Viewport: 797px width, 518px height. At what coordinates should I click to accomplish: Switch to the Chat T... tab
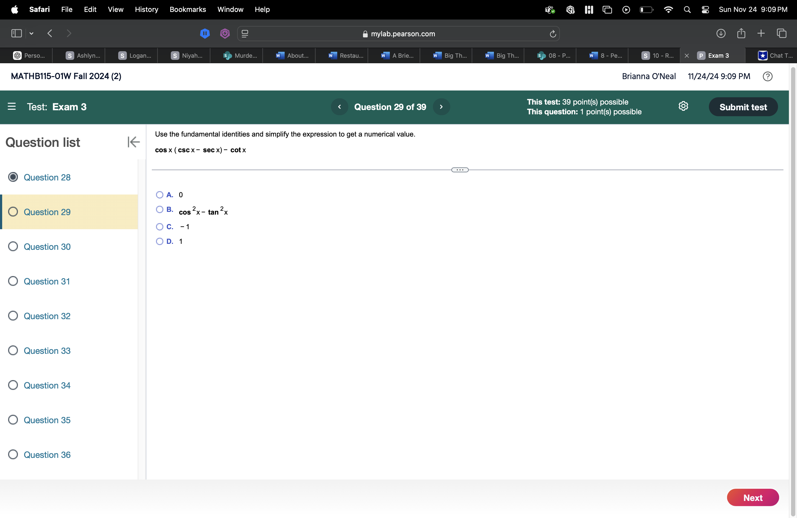pyautogui.click(x=775, y=56)
